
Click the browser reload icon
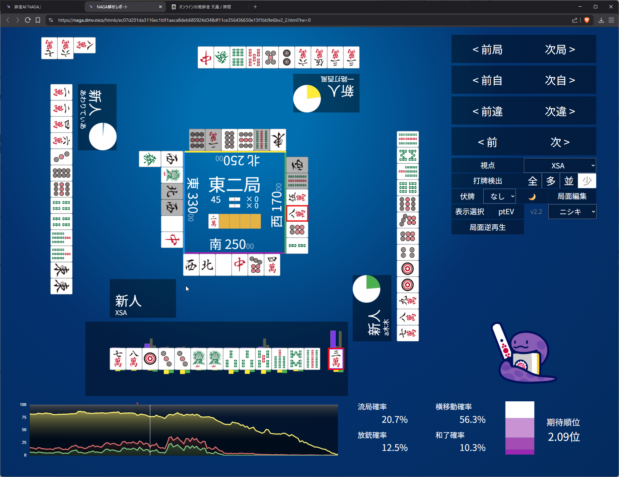[x=28, y=20]
